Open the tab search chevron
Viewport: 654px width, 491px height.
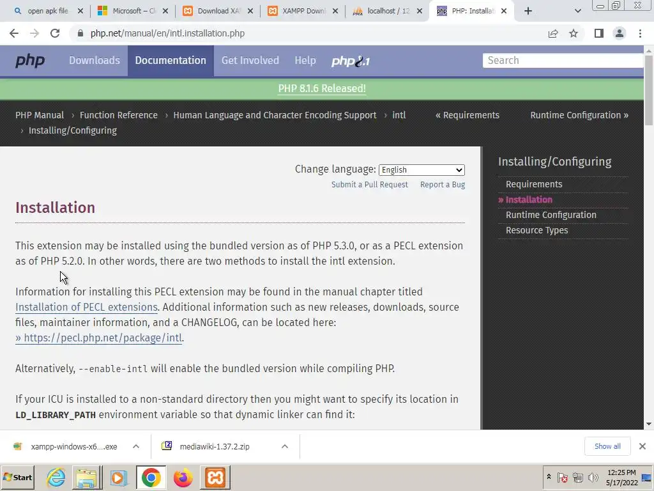(x=577, y=11)
